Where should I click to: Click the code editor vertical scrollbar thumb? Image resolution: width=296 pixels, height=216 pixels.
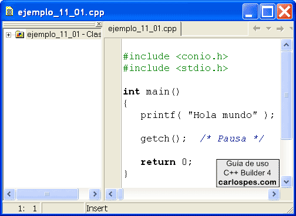tap(286, 95)
